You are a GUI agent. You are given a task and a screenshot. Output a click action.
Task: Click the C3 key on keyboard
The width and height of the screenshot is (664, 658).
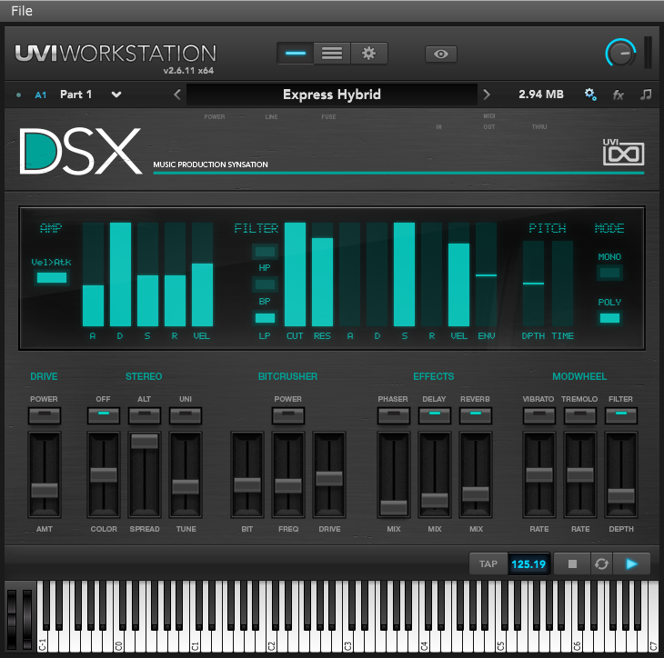click(x=348, y=639)
